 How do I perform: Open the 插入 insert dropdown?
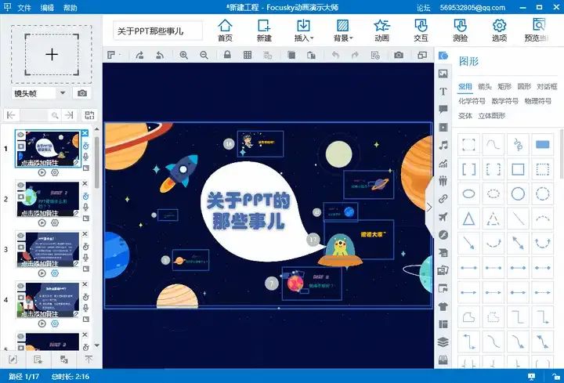[304, 31]
